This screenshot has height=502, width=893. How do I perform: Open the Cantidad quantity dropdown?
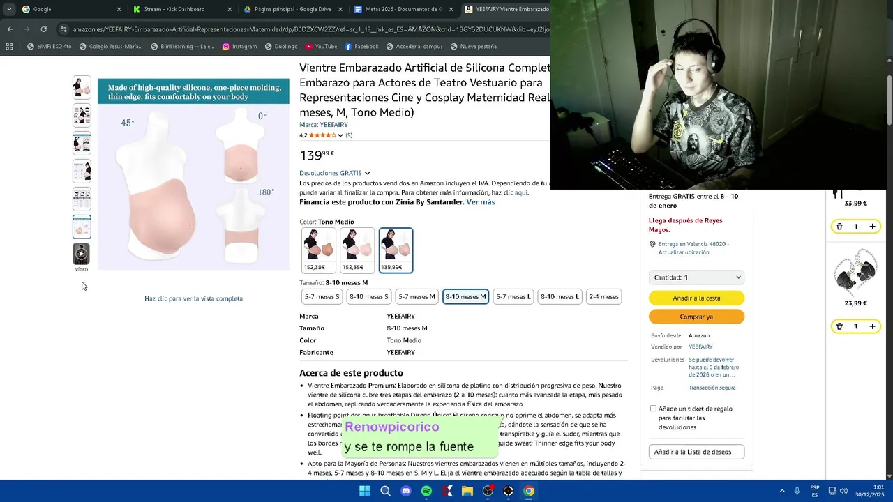[696, 277]
